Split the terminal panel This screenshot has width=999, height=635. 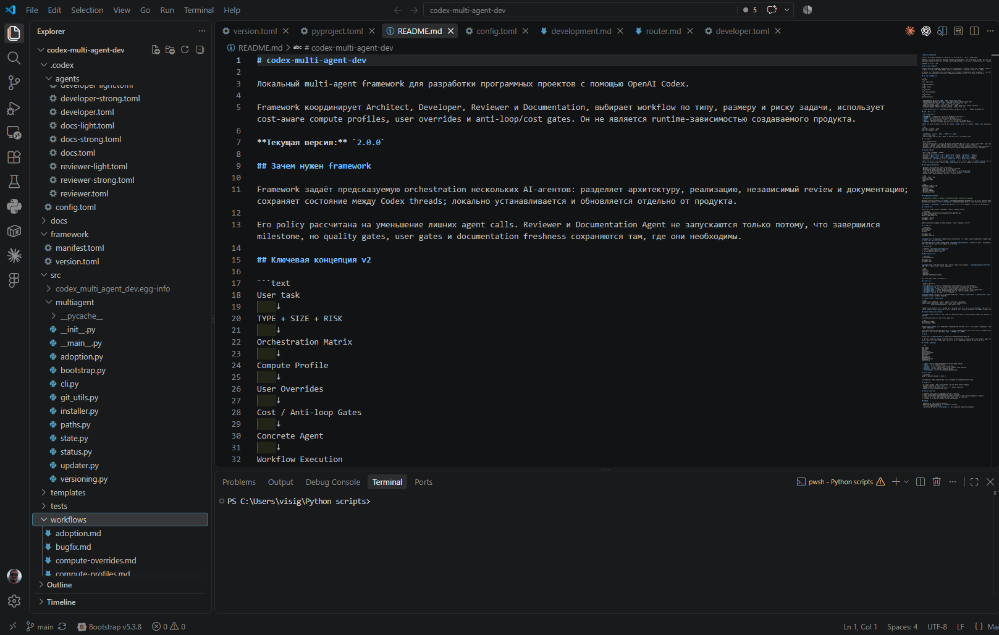tap(921, 482)
